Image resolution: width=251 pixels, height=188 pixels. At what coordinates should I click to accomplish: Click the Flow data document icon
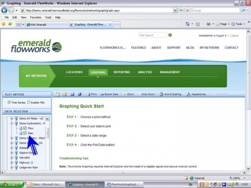click(x=21, y=128)
